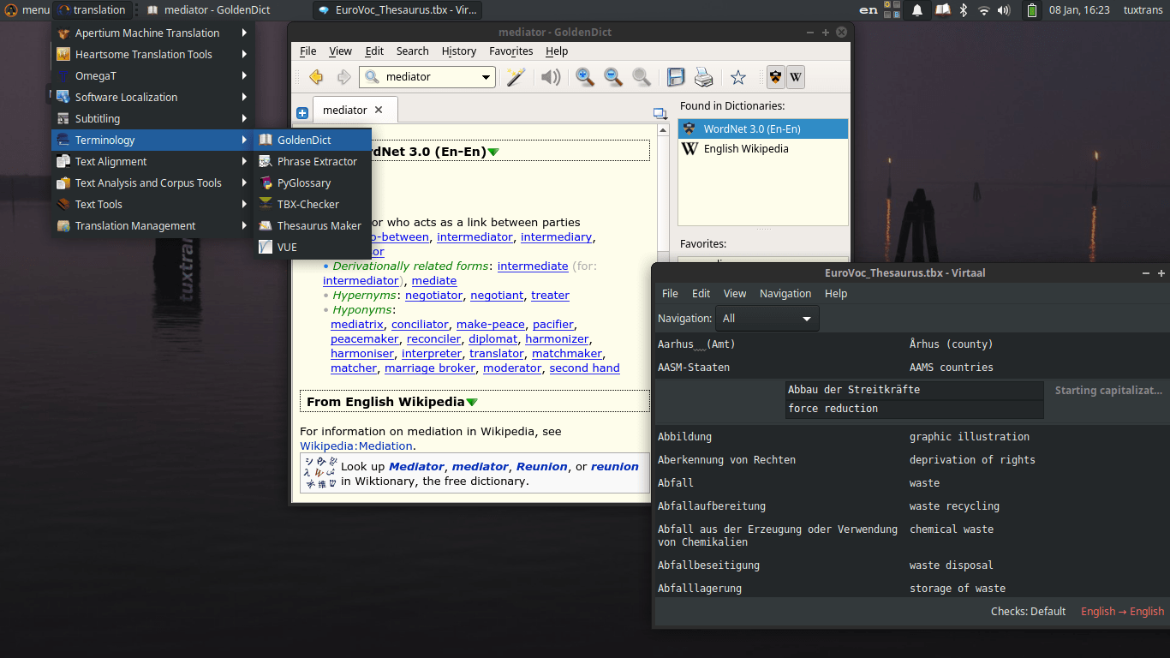Add to favorites with the star icon

click(x=738, y=77)
